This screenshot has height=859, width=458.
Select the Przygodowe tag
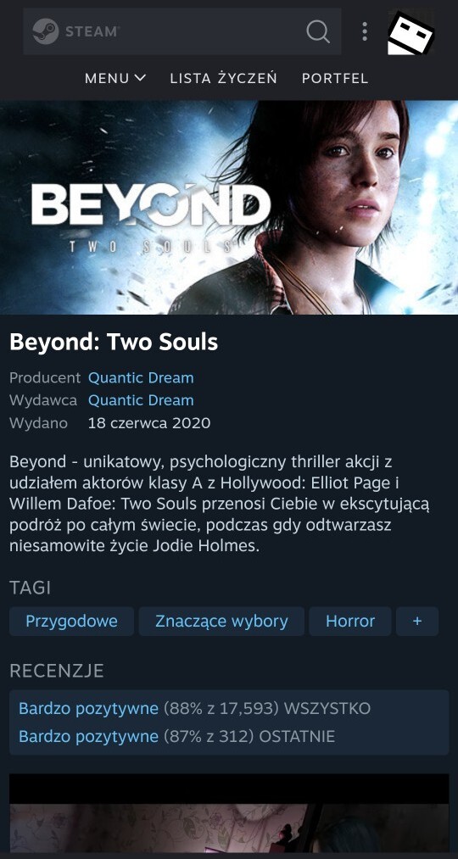coord(72,622)
